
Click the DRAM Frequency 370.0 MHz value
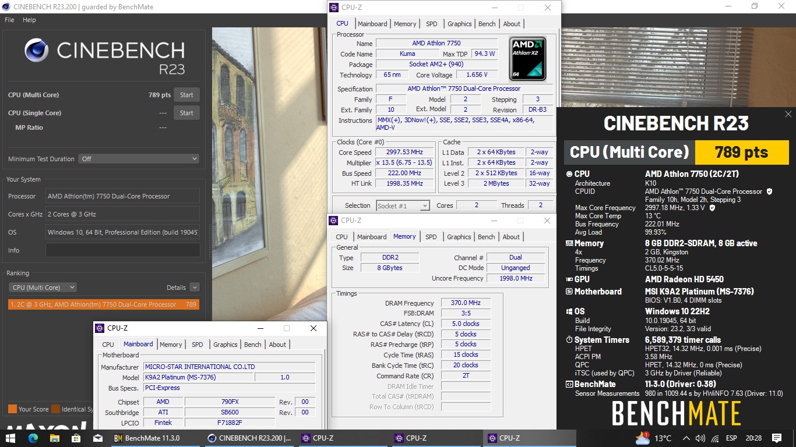pos(466,303)
